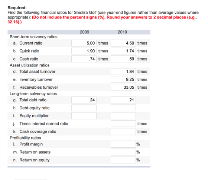Click the empty 2010 Debt-equity ratio field
The image size is (208, 180).
(123, 108)
